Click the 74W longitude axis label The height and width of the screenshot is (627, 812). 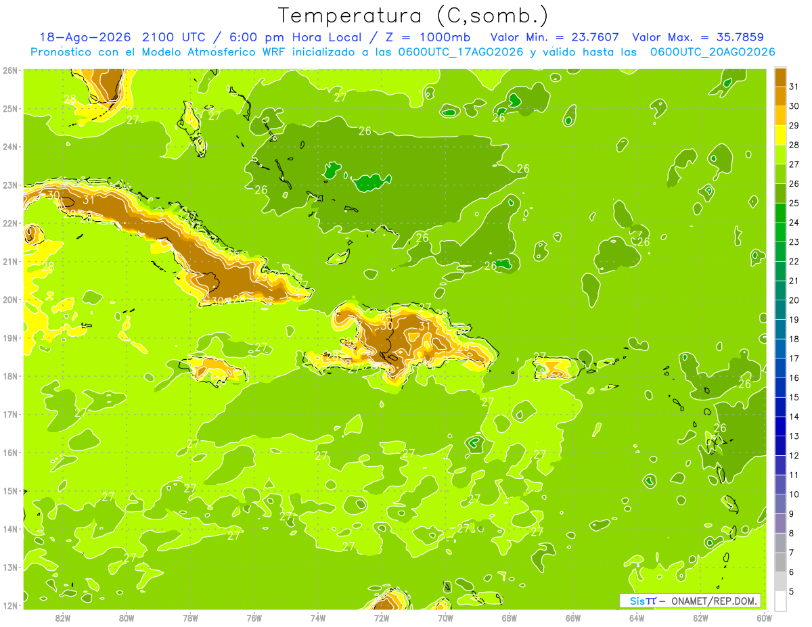point(318,618)
